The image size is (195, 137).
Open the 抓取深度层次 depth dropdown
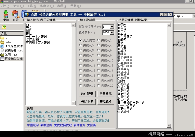tap(112, 27)
